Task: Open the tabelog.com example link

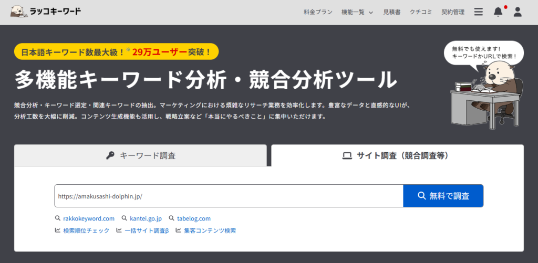Action: coord(193,218)
